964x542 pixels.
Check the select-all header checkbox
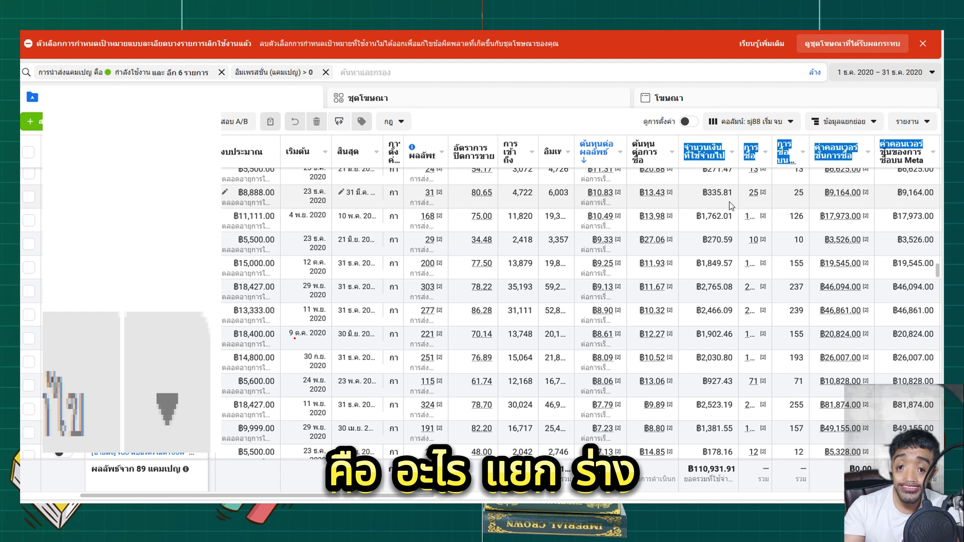(x=28, y=152)
